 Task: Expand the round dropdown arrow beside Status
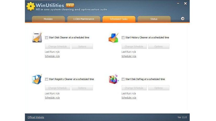183,19
